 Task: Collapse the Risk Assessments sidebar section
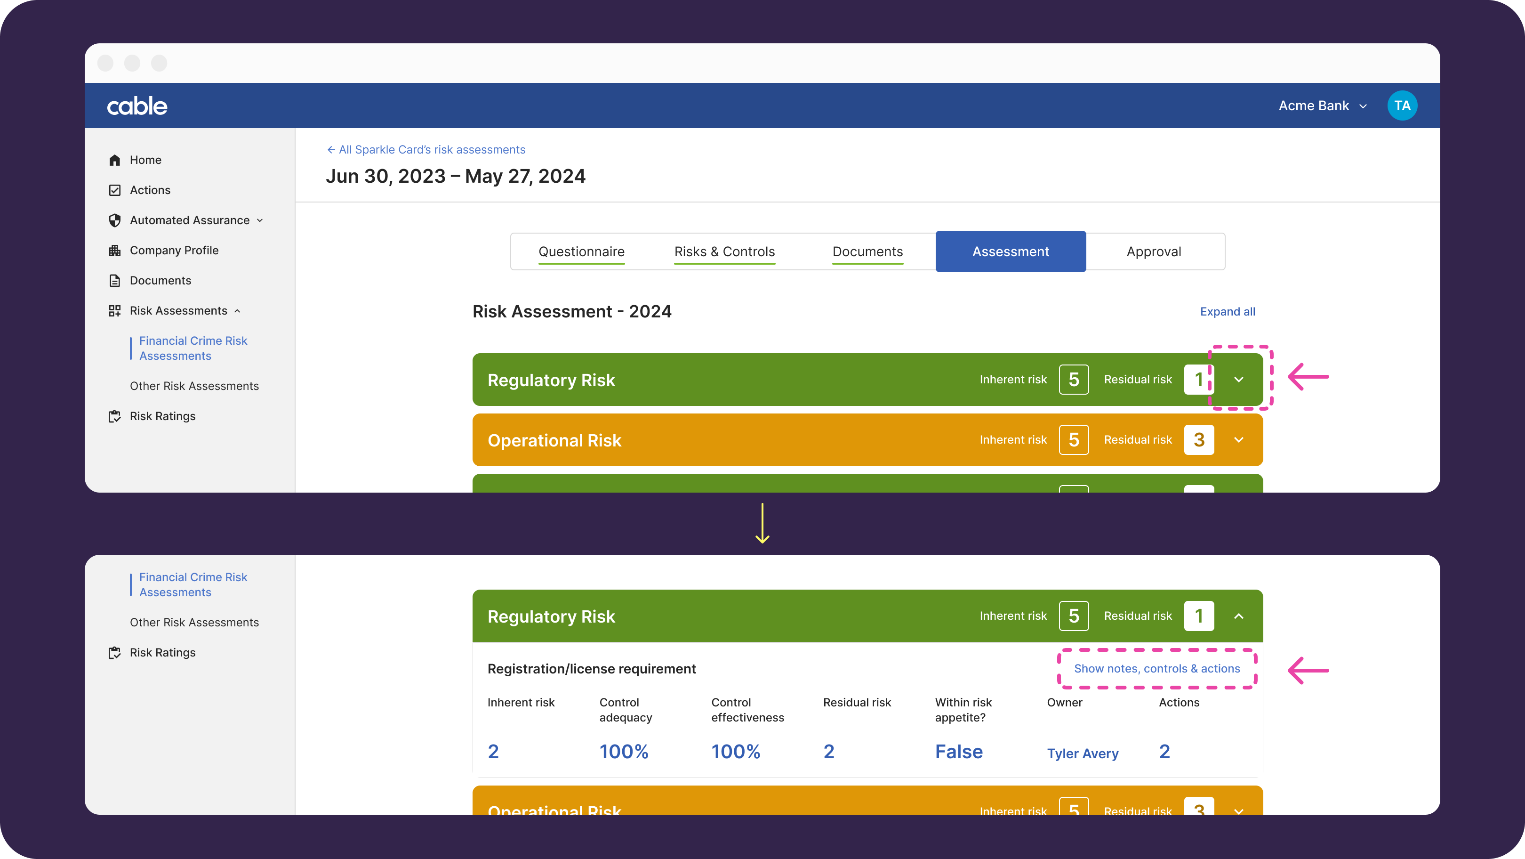pyautogui.click(x=237, y=311)
